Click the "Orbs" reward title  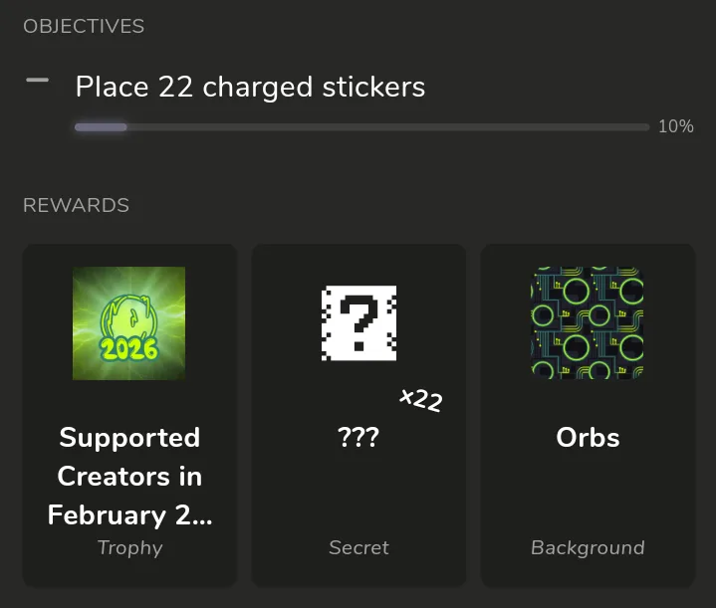(588, 438)
